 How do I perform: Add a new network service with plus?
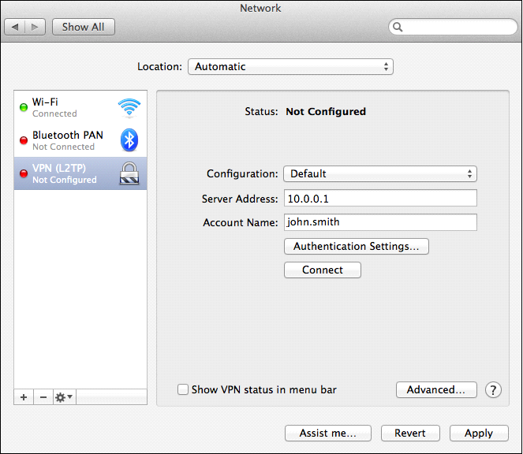point(24,397)
